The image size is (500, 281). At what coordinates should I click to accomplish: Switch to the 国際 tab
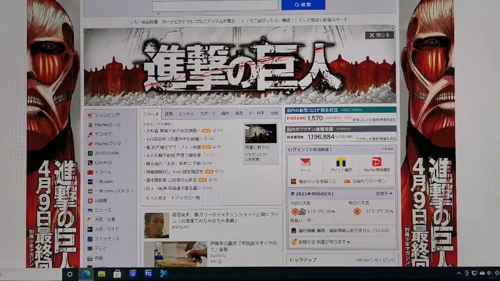pyautogui.click(x=239, y=113)
